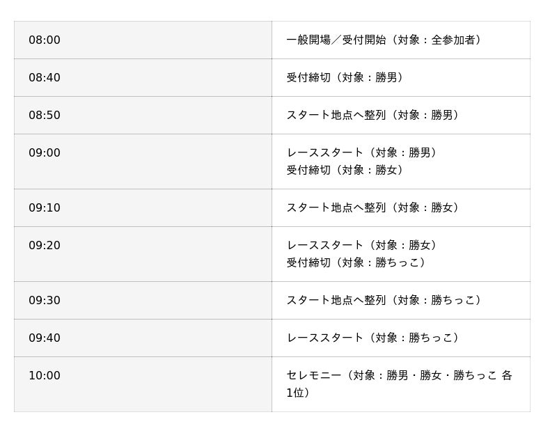The height and width of the screenshot is (433, 557).
Task: Select レーススタート（対象：勝男）line
Action: click(363, 153)
